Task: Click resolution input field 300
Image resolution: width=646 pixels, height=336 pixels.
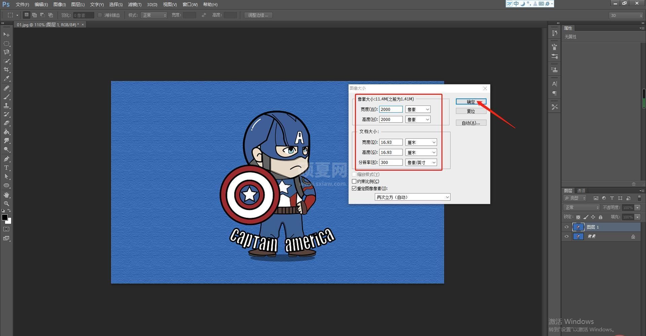Action: click(391, 163)
